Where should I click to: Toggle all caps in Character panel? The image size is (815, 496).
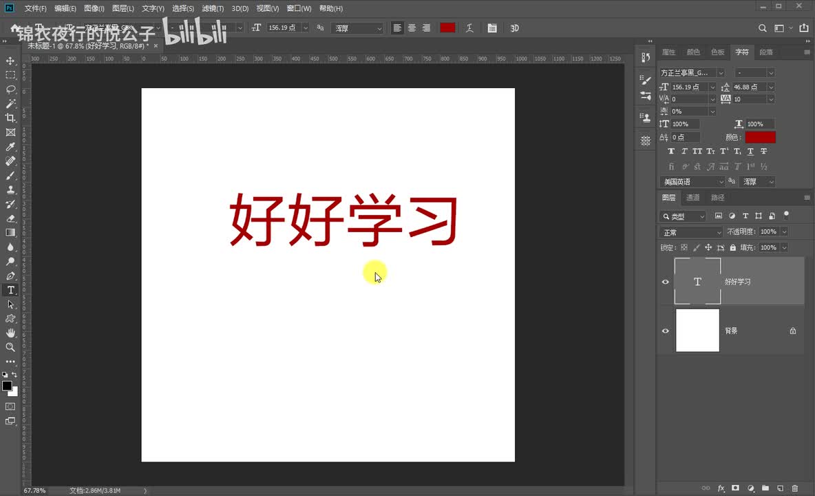(x=697, y=152)
